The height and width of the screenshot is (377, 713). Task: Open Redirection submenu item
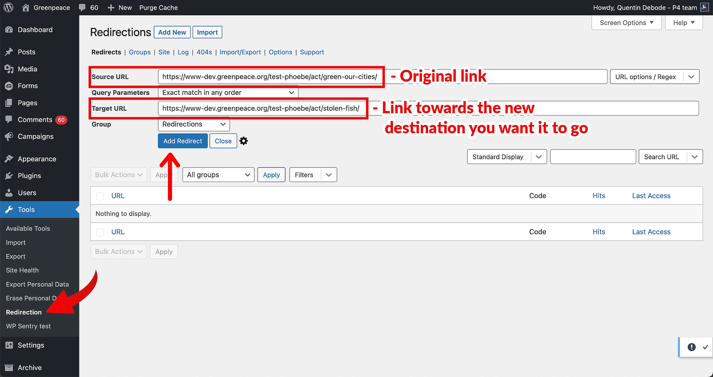pyautogui.click(x=24, y=312)
